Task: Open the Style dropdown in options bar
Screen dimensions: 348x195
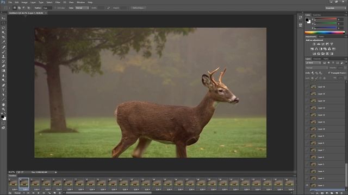Action: (x=82, y=8)
